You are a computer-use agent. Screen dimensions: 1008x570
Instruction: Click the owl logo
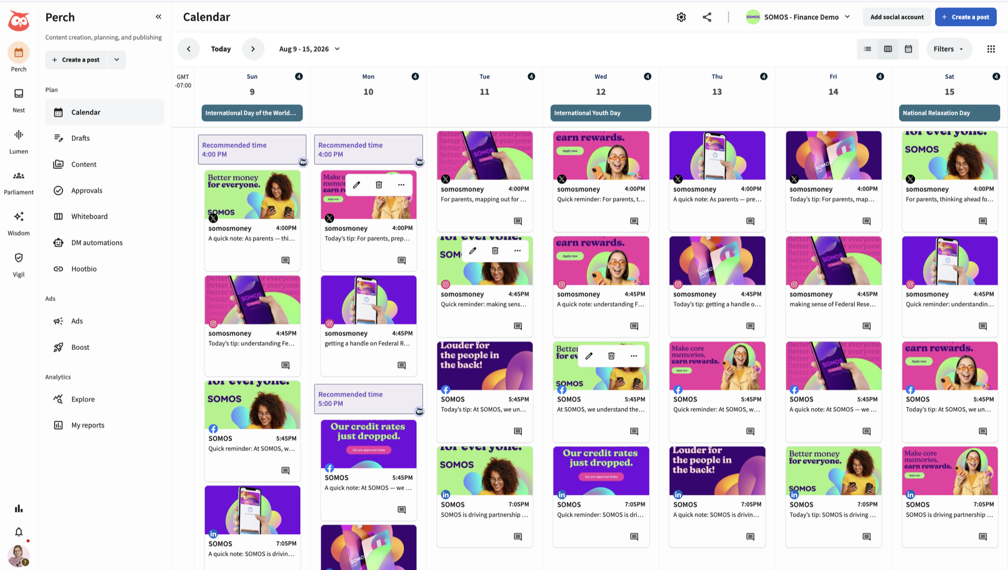point(19,21)
